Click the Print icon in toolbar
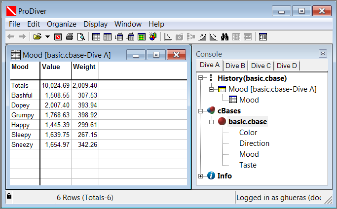 click(x=70, y=36)
